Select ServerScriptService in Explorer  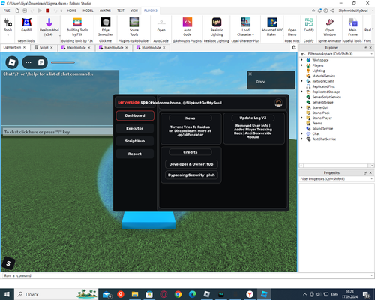coord(326,97)
